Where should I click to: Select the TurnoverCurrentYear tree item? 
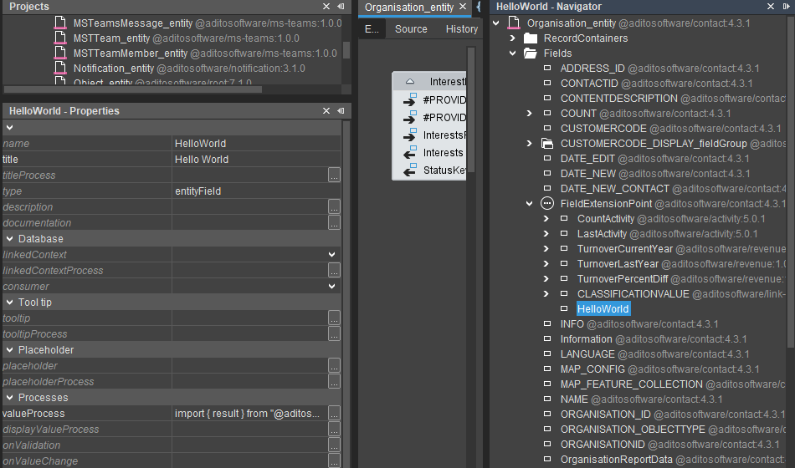point(624,249)
